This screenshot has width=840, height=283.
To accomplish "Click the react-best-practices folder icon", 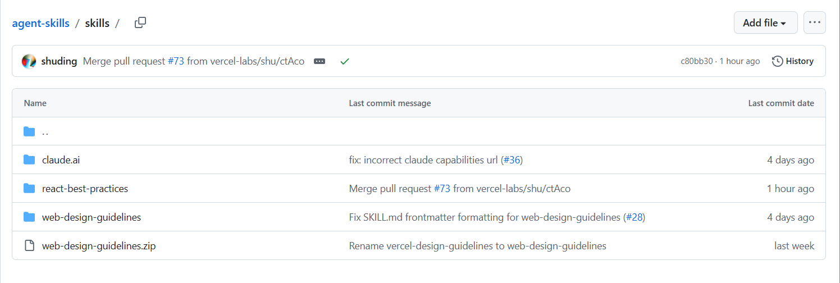I will tap(29, 189).
